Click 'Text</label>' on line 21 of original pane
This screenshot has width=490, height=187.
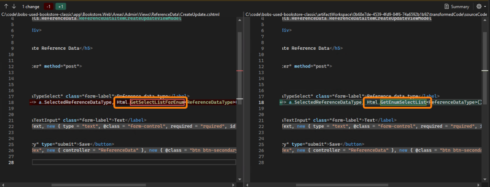coord(130,120)
